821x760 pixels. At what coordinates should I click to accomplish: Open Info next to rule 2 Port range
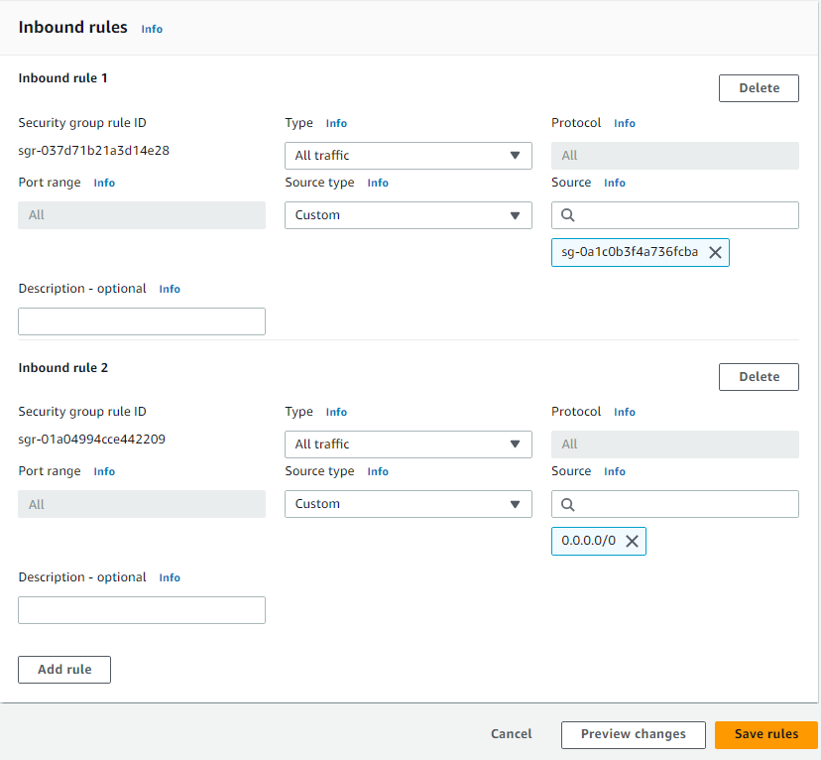pyautogui.click(x=104, y=471)
